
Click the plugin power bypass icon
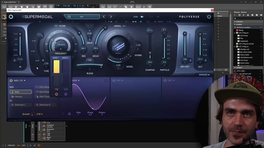[209, 16]
